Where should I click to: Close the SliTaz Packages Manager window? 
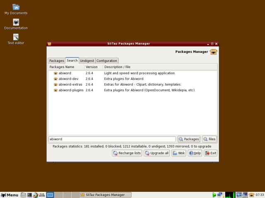(216, 44)
